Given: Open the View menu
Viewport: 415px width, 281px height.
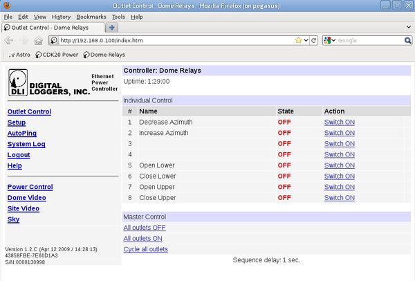Looking at the screenshot, I should (x=39, y=17).
